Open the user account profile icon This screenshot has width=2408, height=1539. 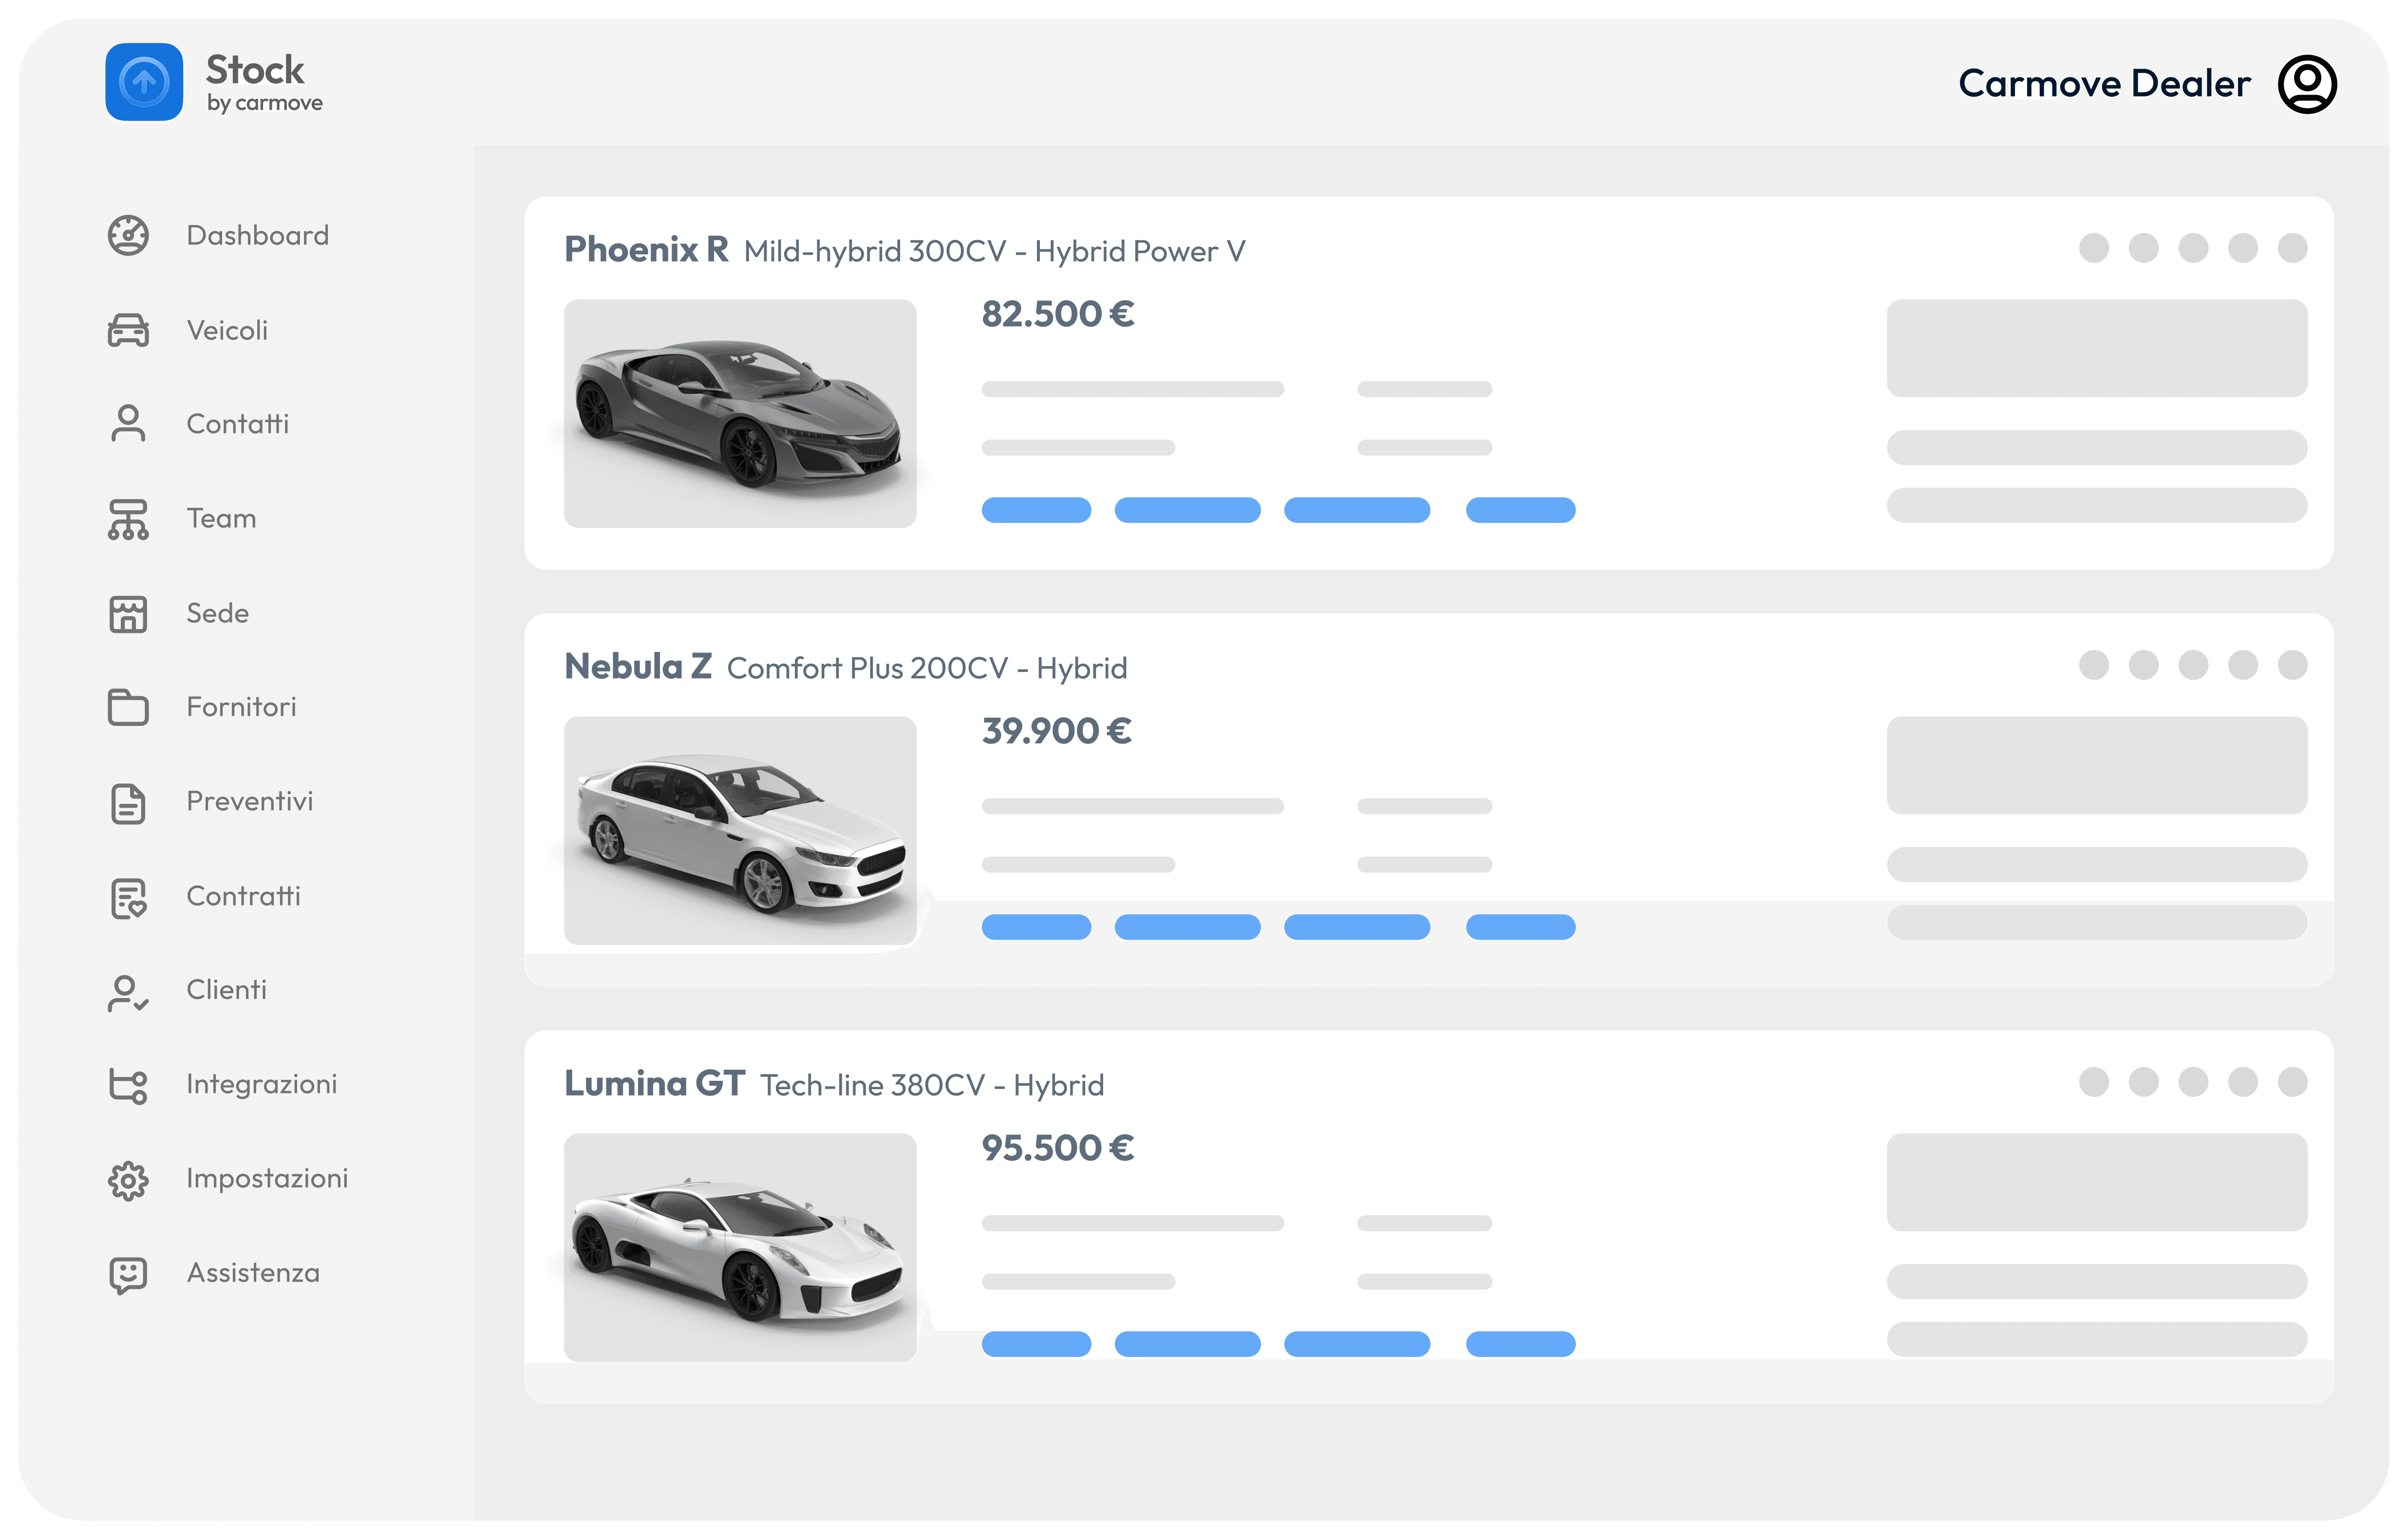coord(2306,84)
